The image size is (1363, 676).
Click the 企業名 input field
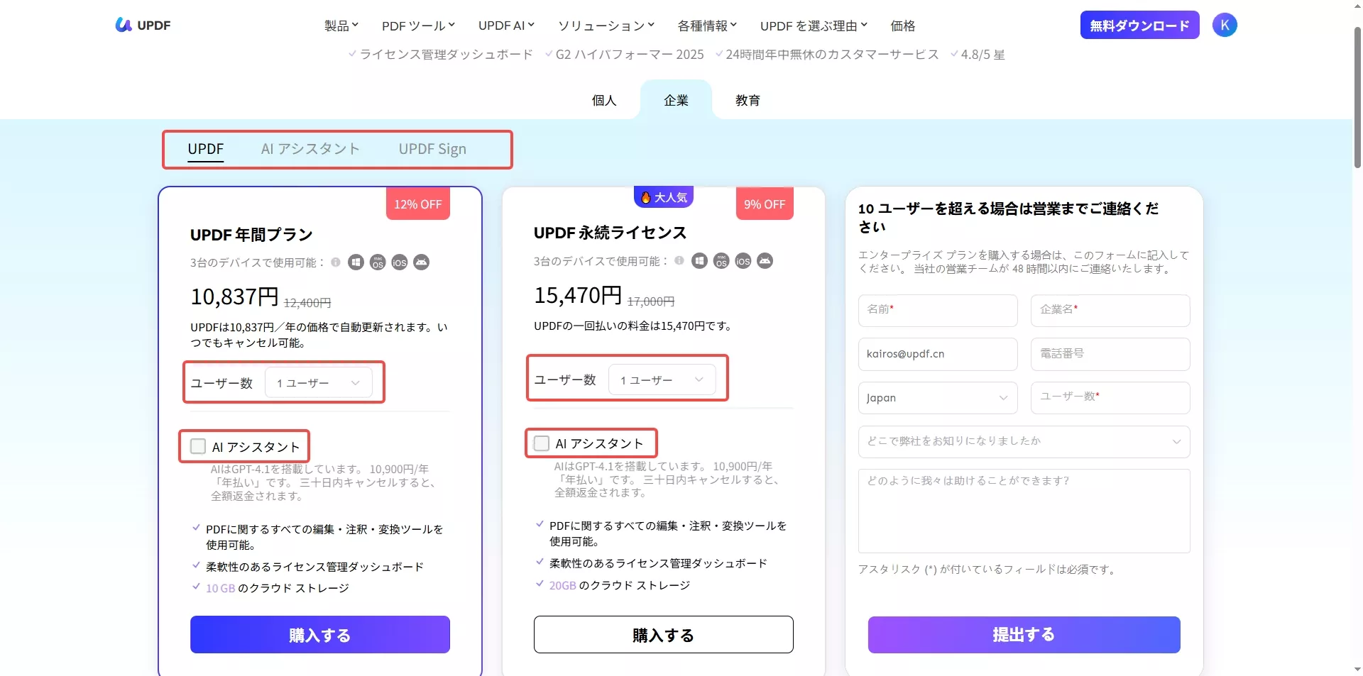1110,310
